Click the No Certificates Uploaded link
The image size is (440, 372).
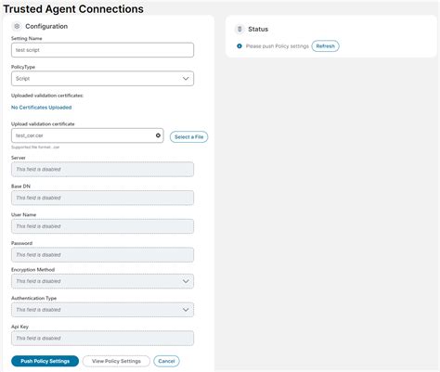(42, 108)
